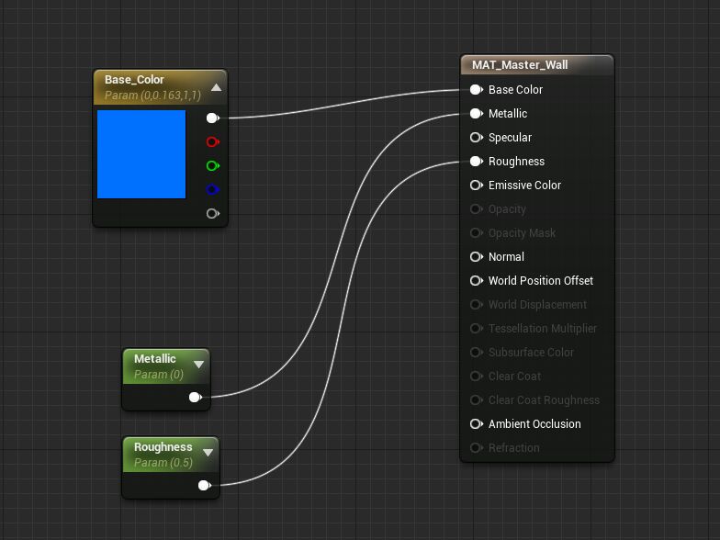720x540 pixels.
Task: Collapse the Base_Color node preview arrow
Action: [217, 87]
